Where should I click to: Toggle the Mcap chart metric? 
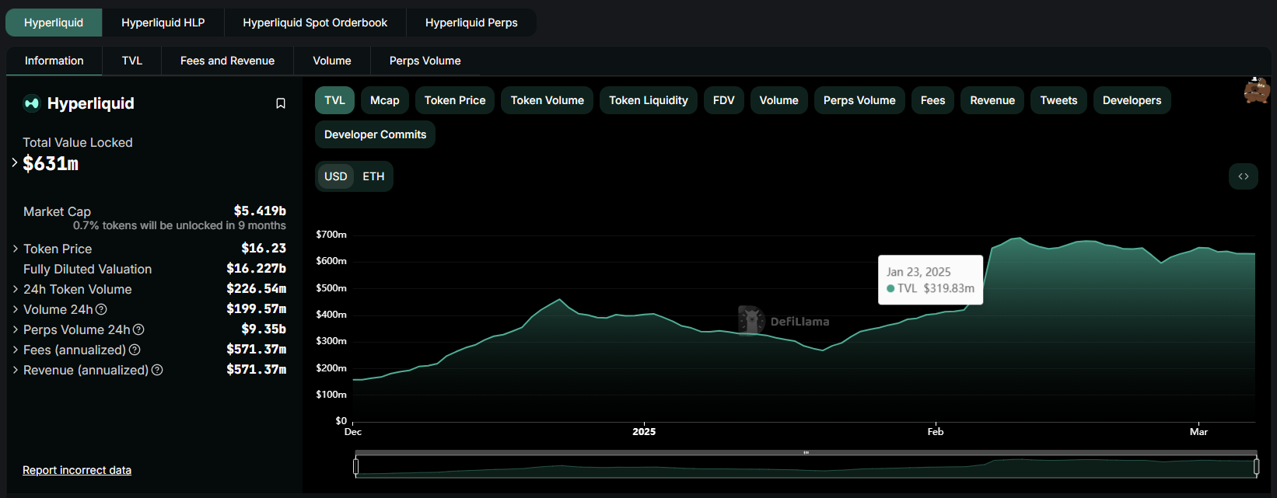[385, 100]
